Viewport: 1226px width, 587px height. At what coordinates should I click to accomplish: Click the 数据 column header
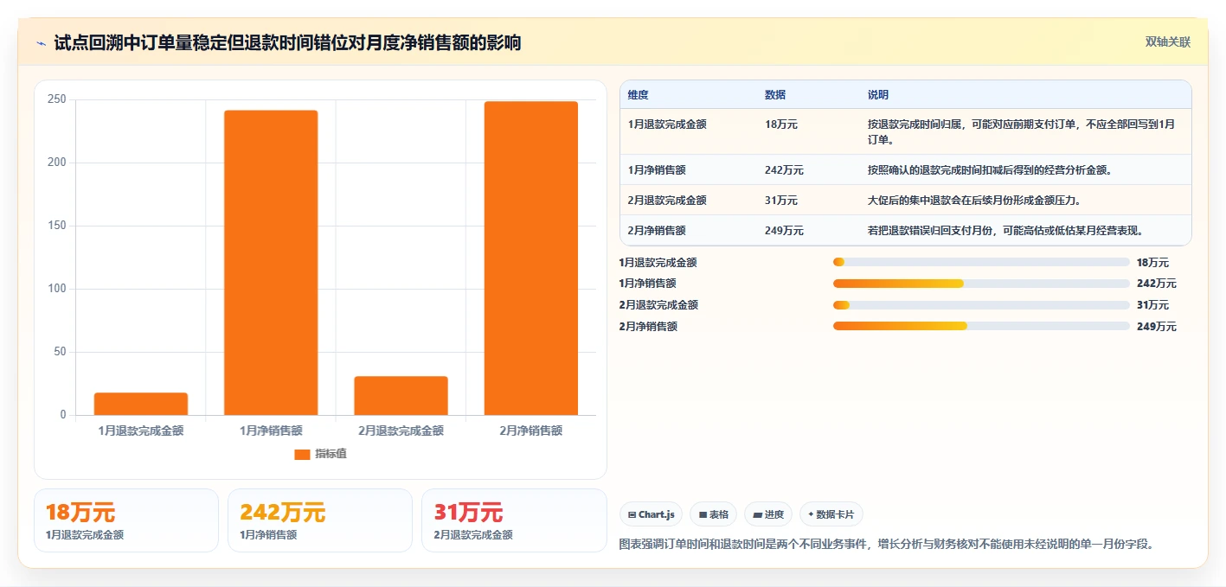pos(775,95)
